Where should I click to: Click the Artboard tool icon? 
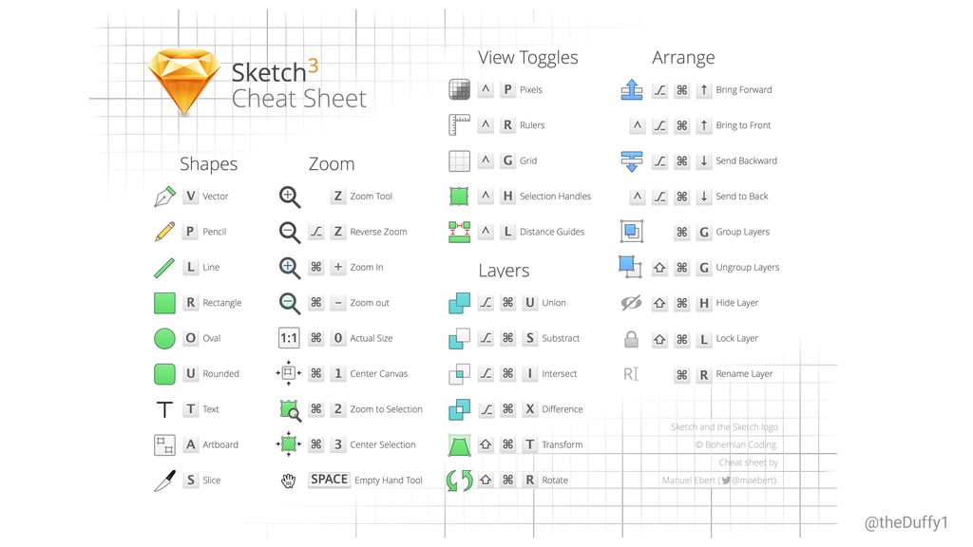pos(164,444)
